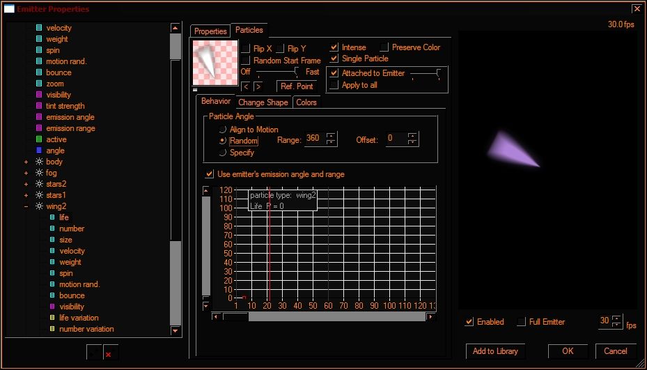
Task: Click the previous shape arrow under the thumbnail
Action: pyautogui.click(x=246, y=86)
